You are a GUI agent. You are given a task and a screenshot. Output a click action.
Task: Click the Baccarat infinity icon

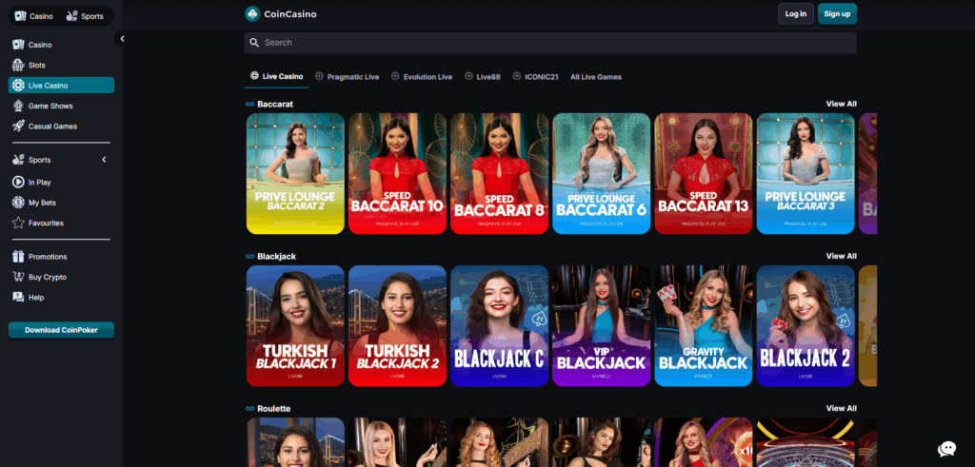click(x=250, y=105)
